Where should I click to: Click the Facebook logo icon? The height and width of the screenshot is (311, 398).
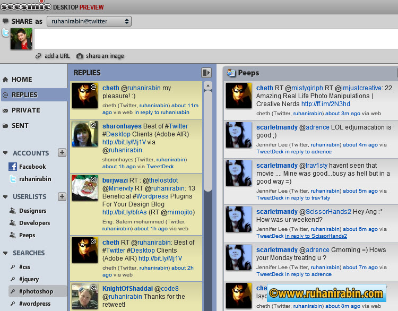13,167
